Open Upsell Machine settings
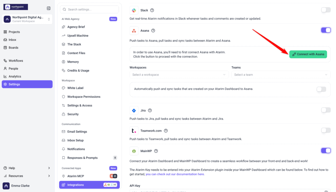This screenshot has width=336, height=192. (89, 35)
